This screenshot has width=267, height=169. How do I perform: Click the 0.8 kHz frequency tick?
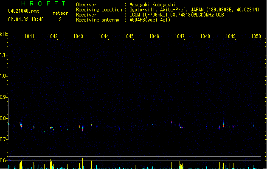[x=3, y=118]
